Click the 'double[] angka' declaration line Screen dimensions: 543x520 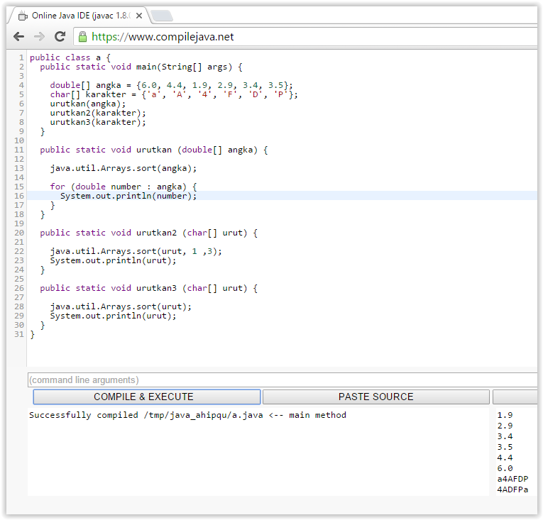tap(172, 85)
